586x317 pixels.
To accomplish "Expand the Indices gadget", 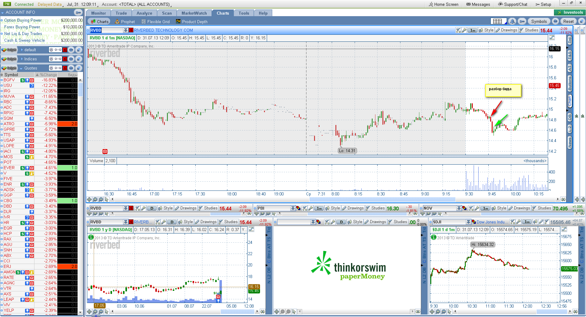I will click(22, 59).
